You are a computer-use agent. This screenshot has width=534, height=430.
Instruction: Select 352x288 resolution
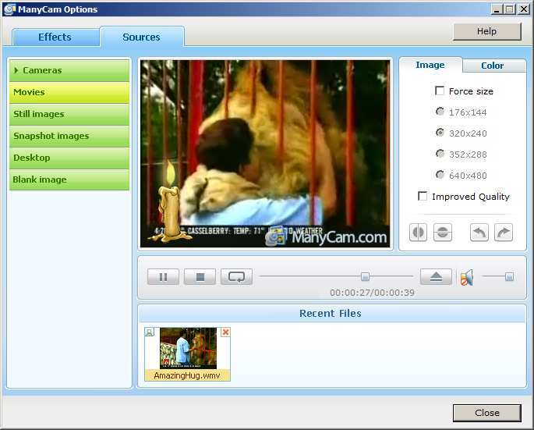(440, 154)
